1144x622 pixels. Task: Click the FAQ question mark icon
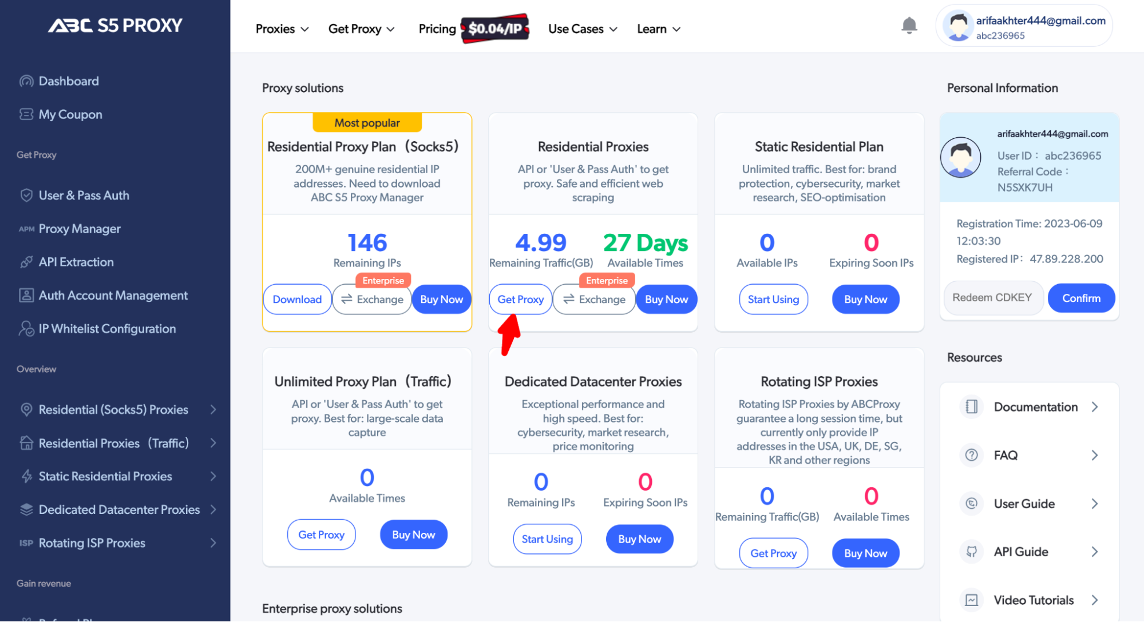(971, 455)
